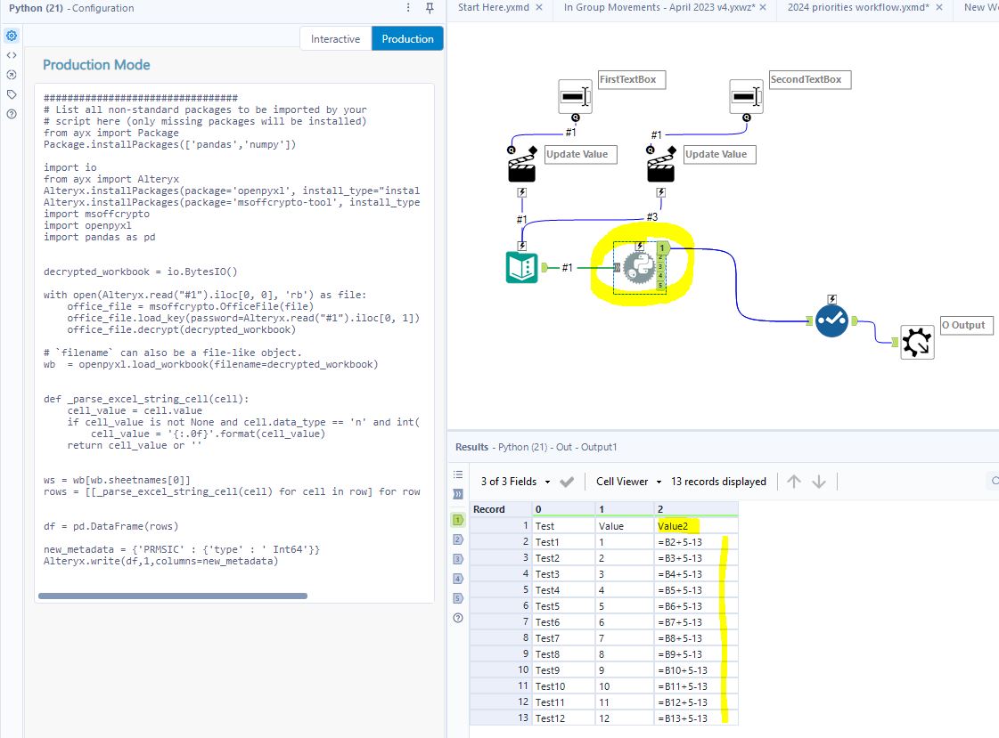Show output anchor 2 results
The image size is (999, 738).
click(458, 539)
